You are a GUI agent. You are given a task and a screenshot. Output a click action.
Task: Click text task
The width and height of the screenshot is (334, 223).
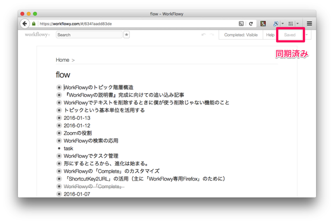[x=69, y=148]
